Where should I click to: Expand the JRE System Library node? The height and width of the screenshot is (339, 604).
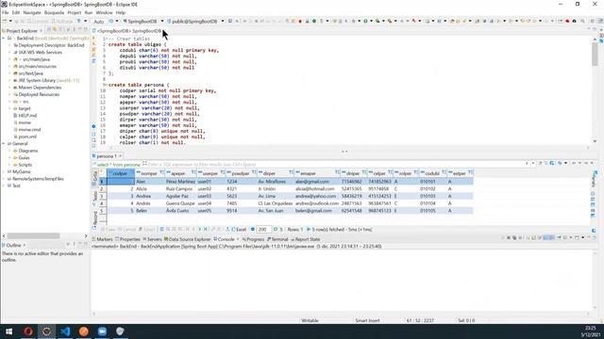click(10, 81)
